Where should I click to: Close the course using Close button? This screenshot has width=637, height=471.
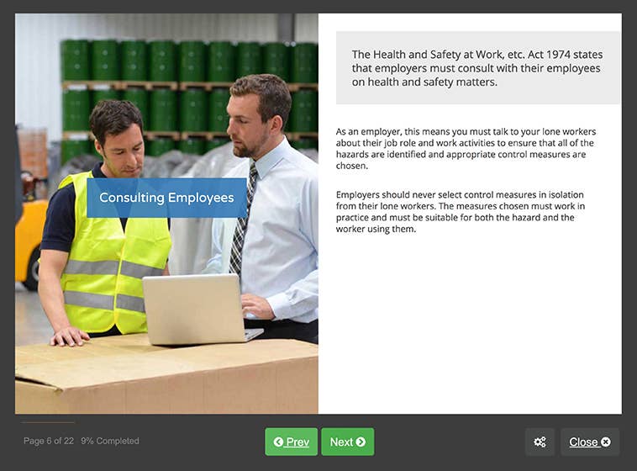tap(589, 442)
